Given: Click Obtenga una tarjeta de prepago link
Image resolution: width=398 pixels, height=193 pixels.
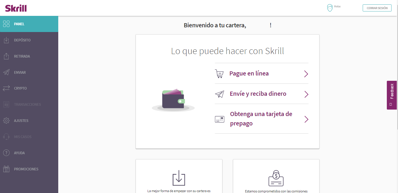Looking at the screenshot, I should click(261, 119).
